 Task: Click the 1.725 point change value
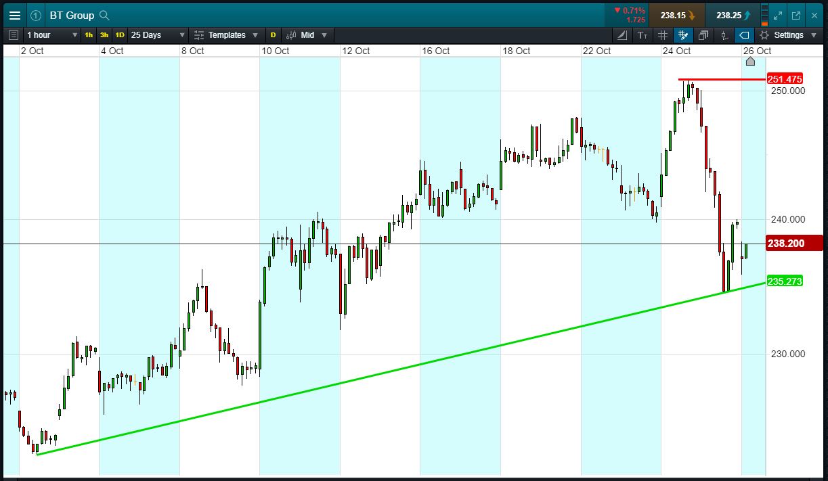(635, 20)
